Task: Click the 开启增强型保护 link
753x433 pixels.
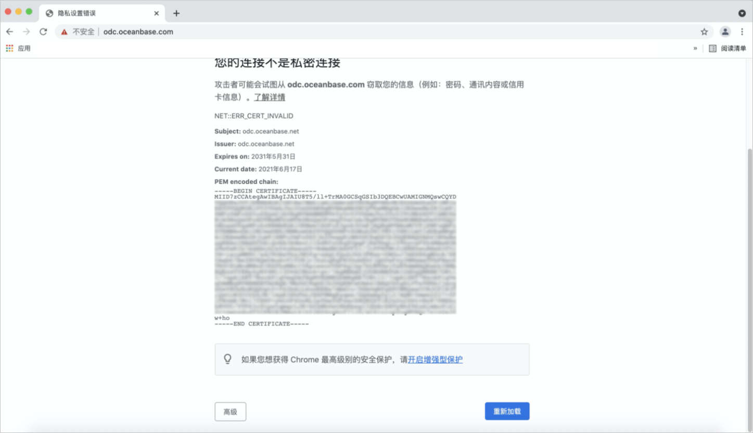Action: (x=435, y=360)
